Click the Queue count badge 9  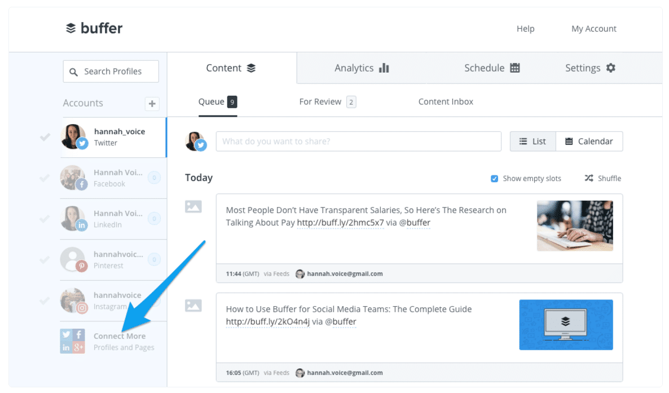click(232, 102)
